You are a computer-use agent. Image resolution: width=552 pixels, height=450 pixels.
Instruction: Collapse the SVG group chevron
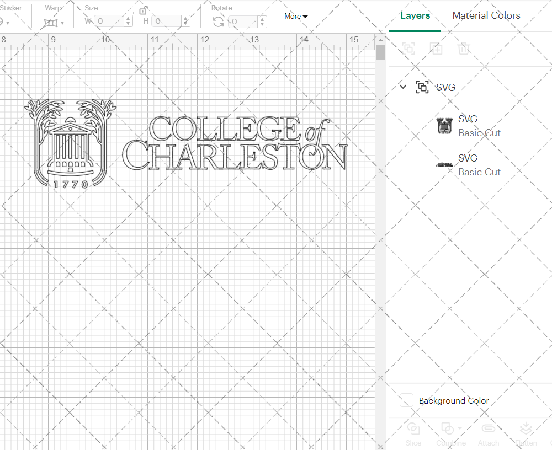pyautogui.click(x=403, y=87)
